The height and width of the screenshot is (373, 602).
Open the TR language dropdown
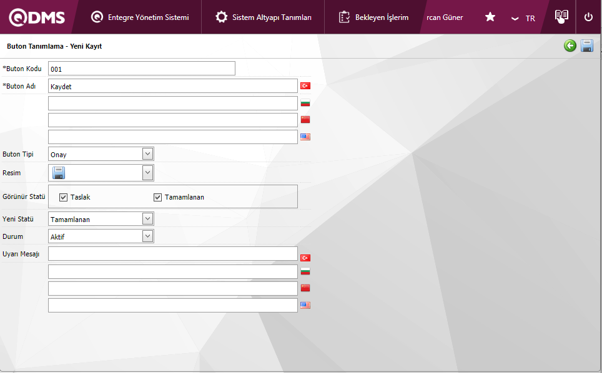(x=523, y=19)
